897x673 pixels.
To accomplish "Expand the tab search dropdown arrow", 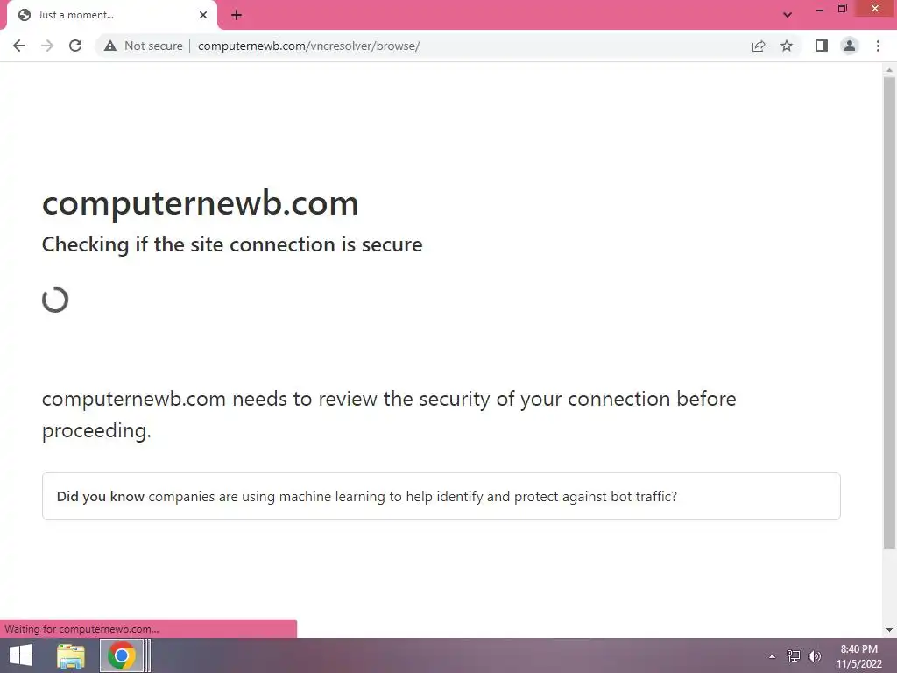I will pos(788,15).
